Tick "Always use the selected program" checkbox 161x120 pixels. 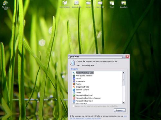[73, 106]
